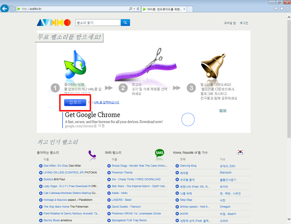The height and width of the screenshot is (224, 291).
Task: Click the green SMS bubble icon
Action: click(x=159, y=153)
